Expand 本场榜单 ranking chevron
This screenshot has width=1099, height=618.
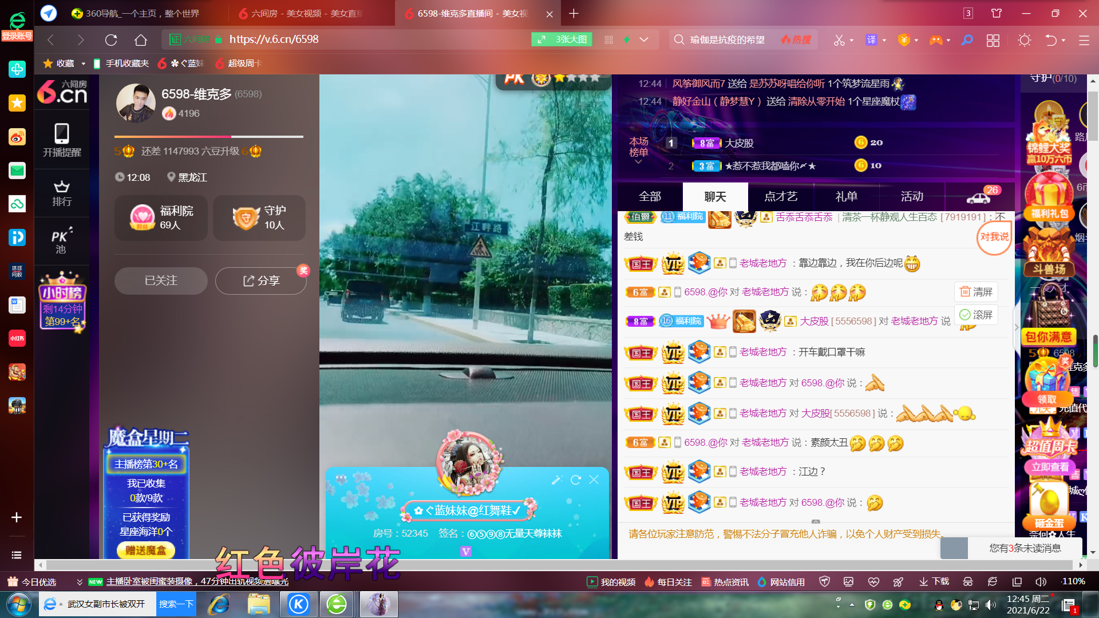pyautogui.click(x=638, y=163)
